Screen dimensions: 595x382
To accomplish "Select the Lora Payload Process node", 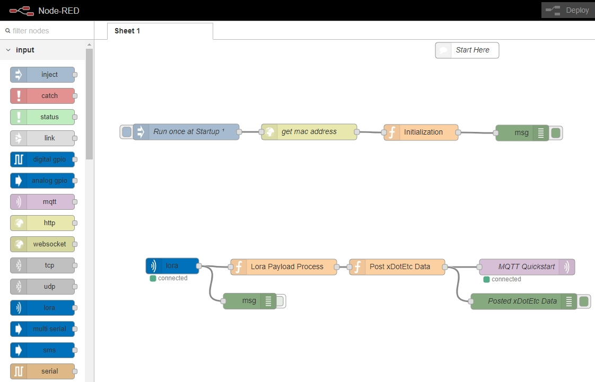I will (x=284, y=267).
